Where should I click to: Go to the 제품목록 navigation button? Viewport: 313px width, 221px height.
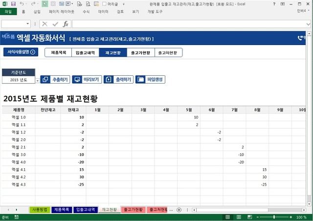coord(58,53)
